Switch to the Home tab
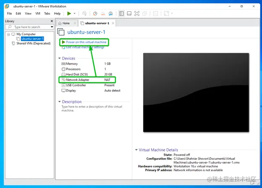The height and width of the screenshot is (188, 262). (66, 23)
